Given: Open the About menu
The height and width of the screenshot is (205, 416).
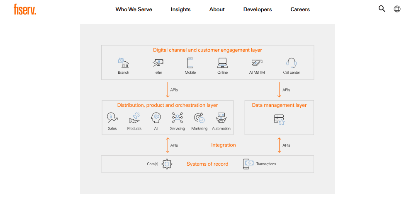Looking at the screenshot, I should point(217,9).
